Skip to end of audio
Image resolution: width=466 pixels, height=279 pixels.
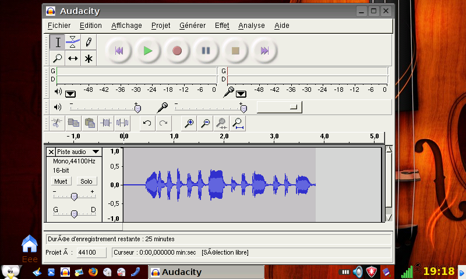pyautogui.click(x=264, y=51)
